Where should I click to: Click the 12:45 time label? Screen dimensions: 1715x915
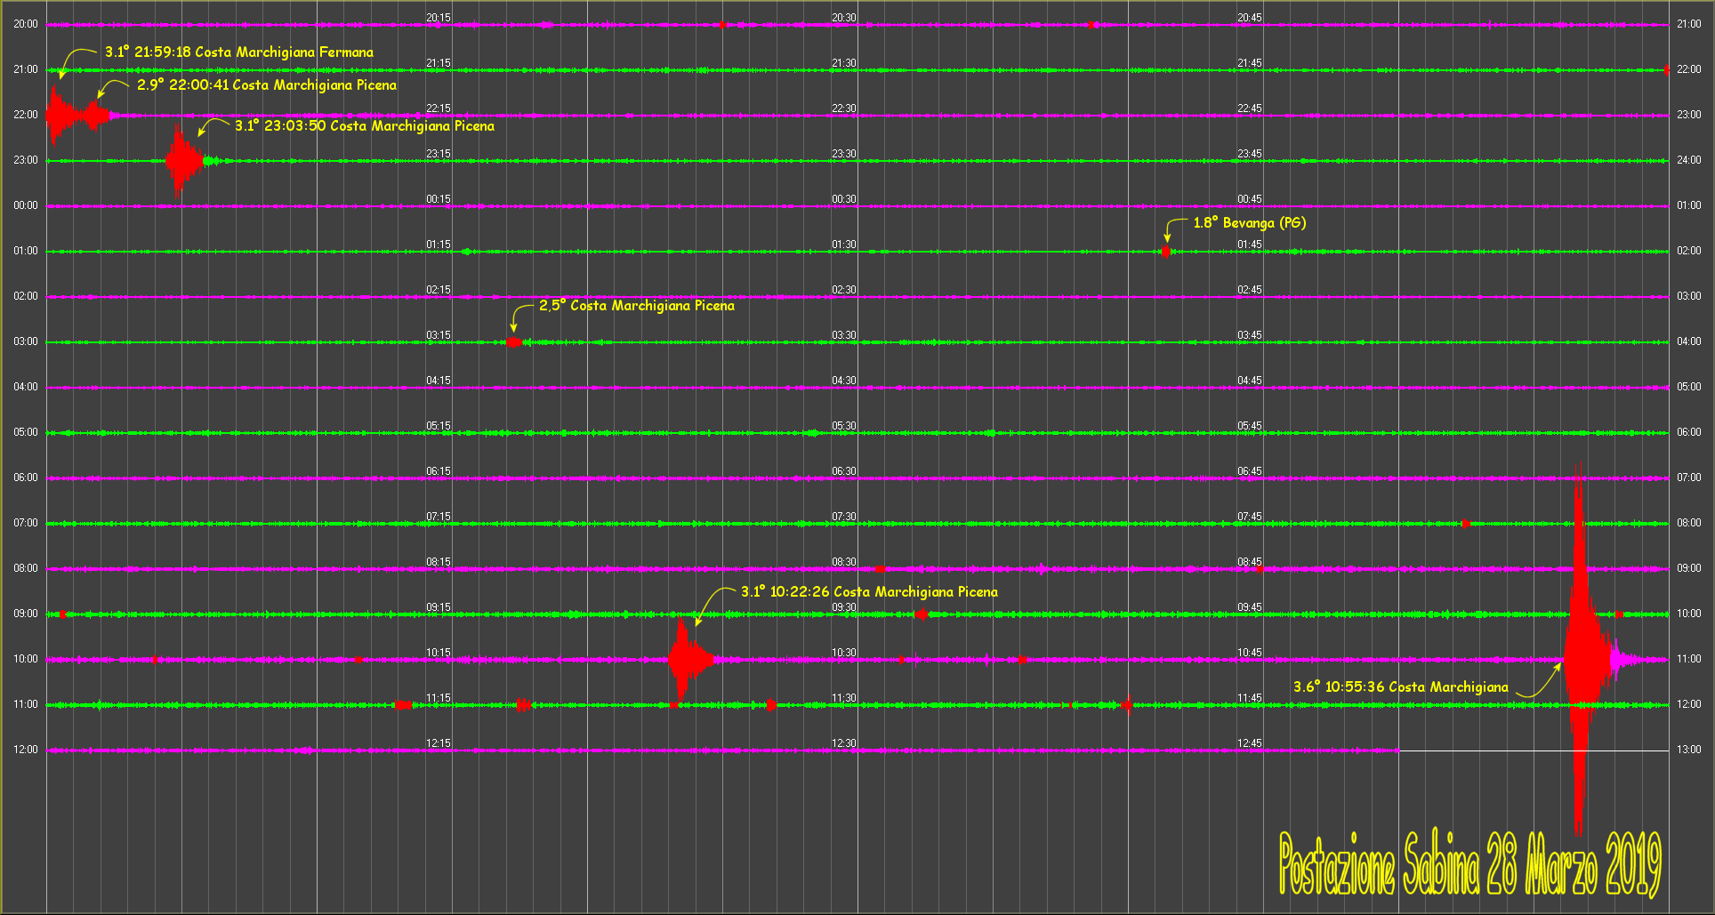(x=1250, y=743)
